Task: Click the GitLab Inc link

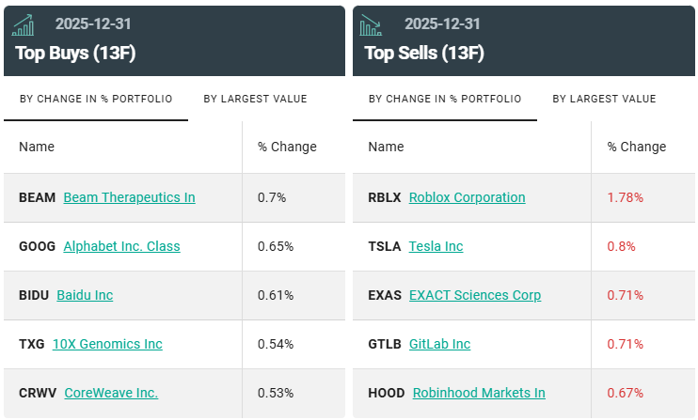Action: point(439,344)
